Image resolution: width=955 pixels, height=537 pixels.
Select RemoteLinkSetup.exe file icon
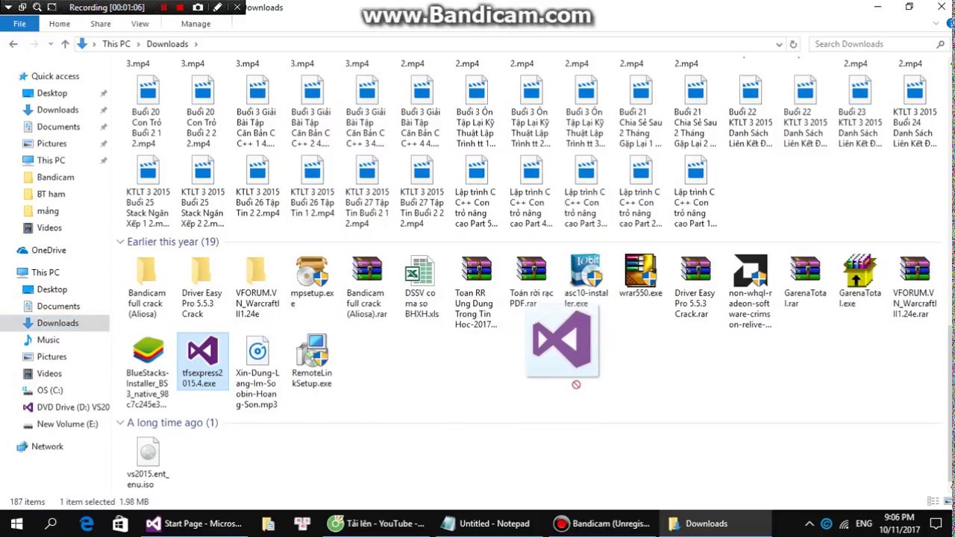point(312,351)
